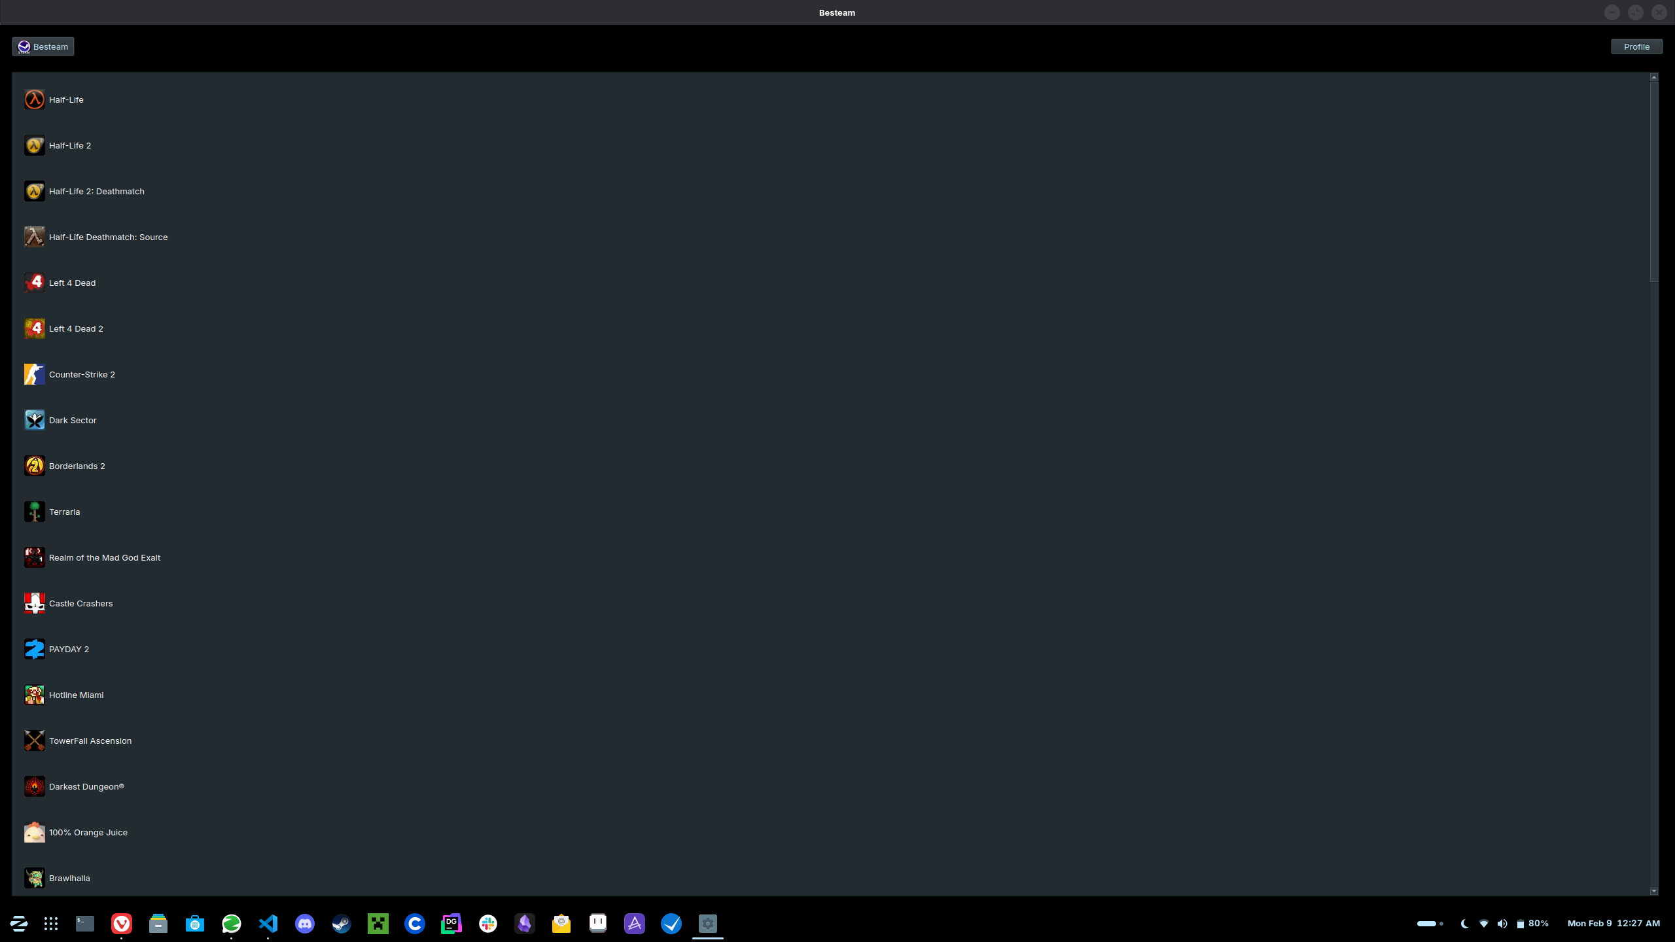Click the Half-Life lambda game icon

[x=34, y=99]
